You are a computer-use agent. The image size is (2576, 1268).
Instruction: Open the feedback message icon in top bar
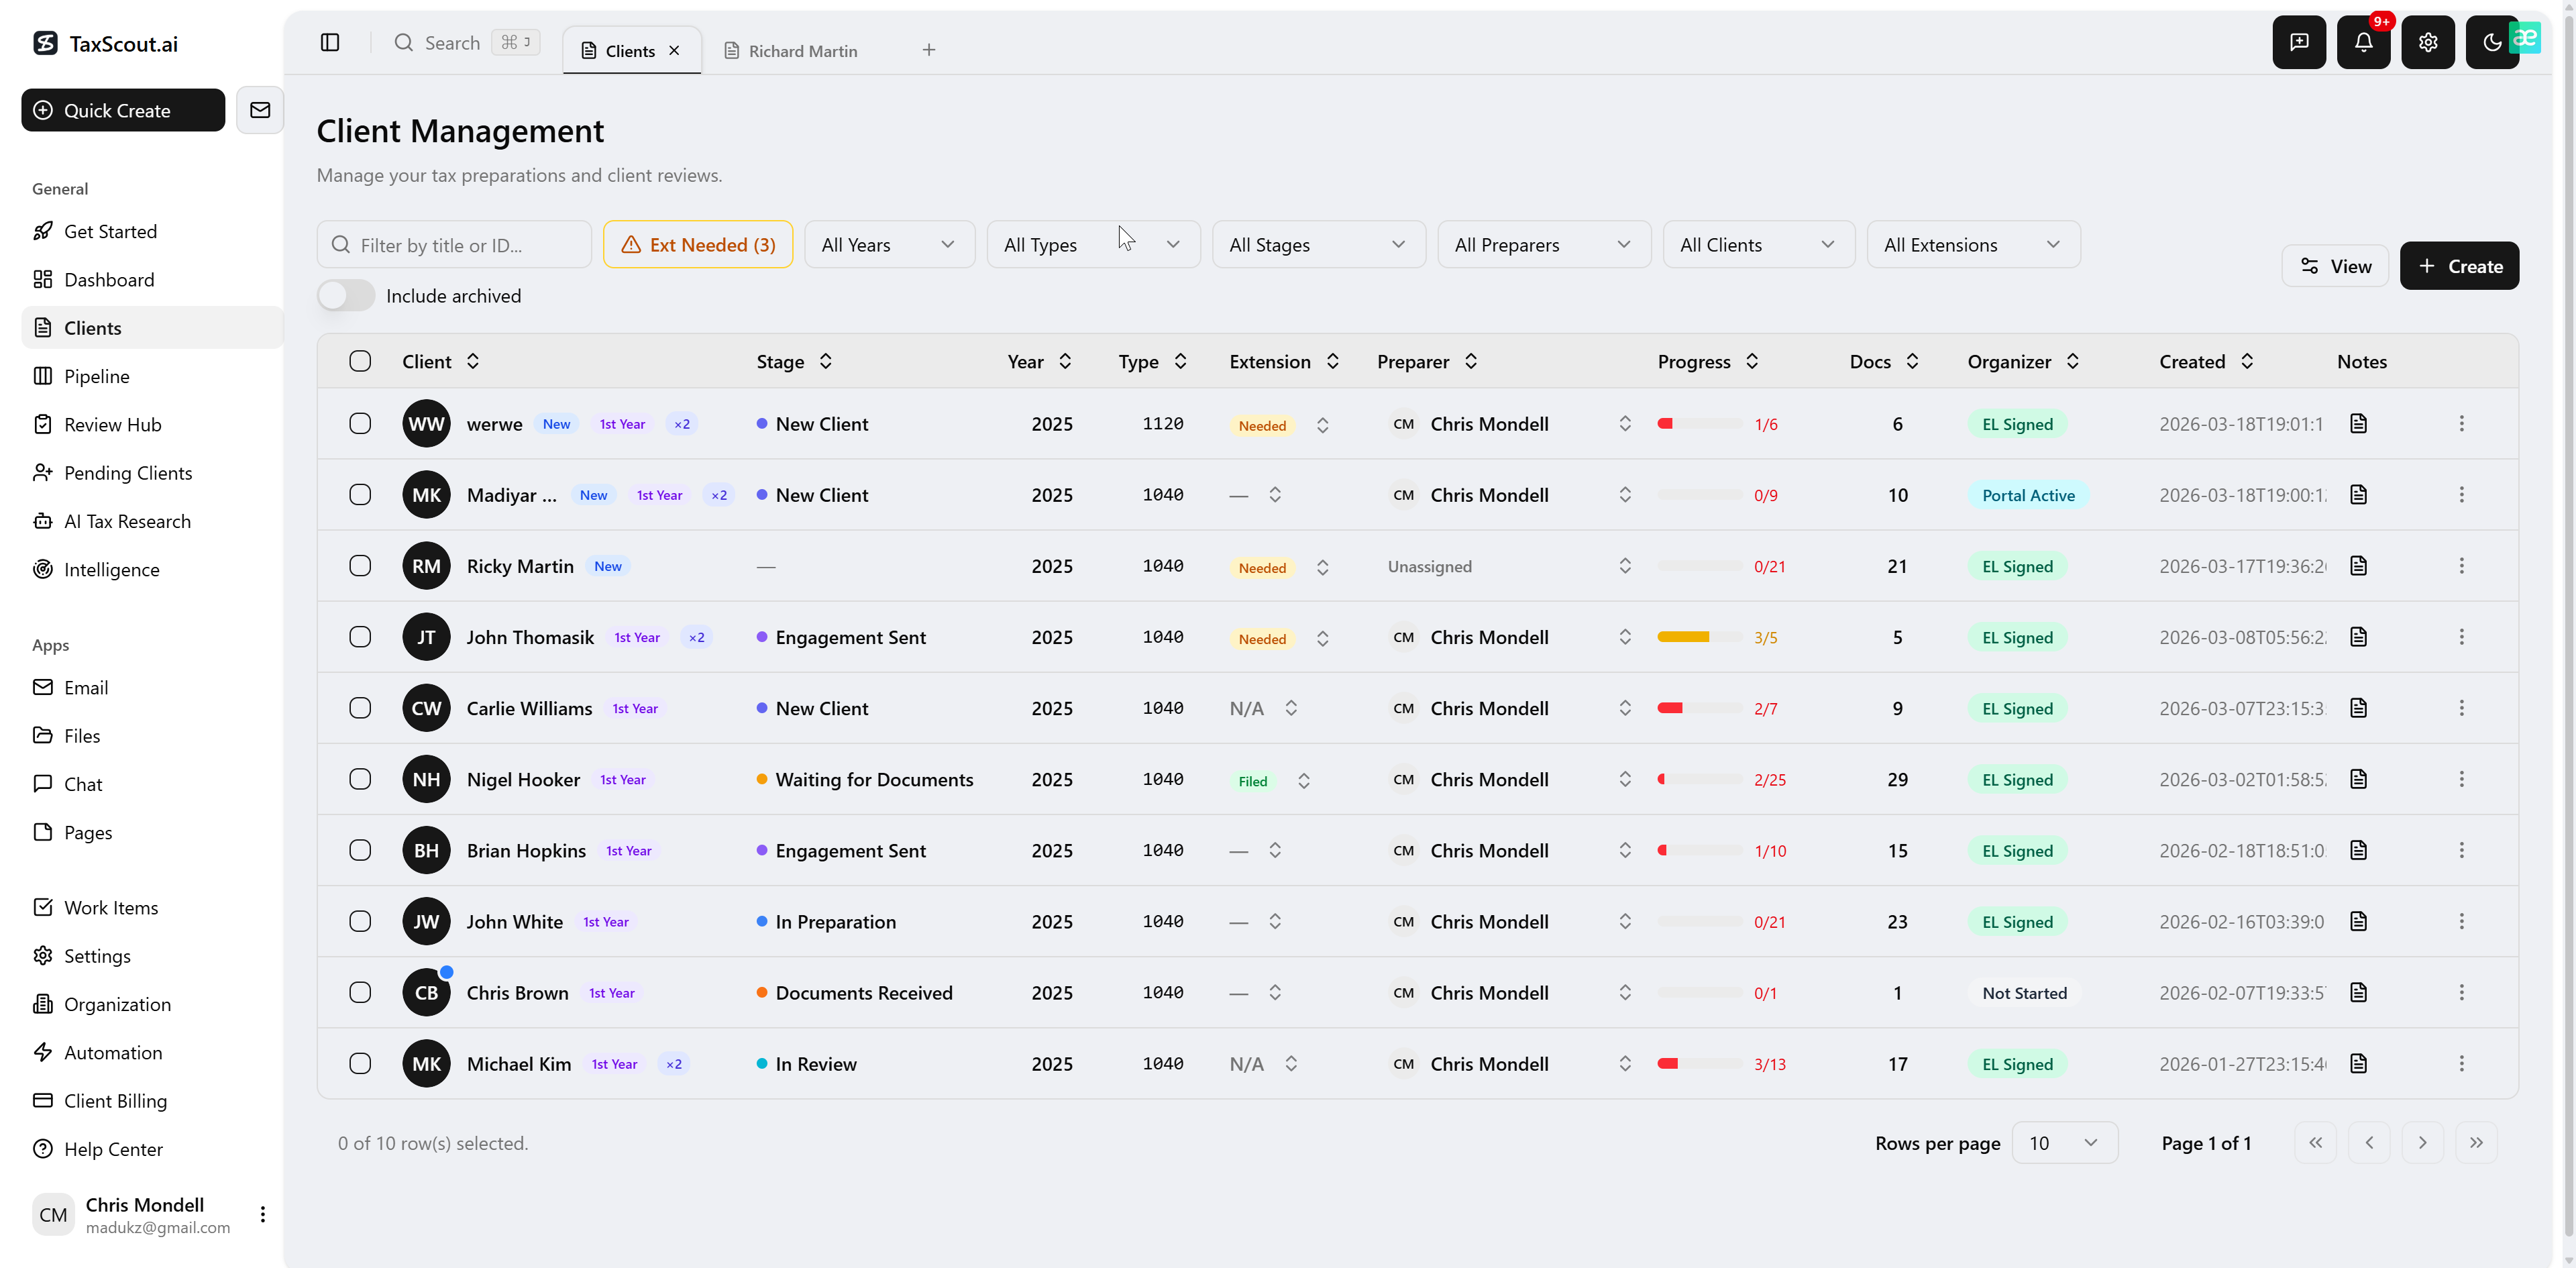point(2299,42)
